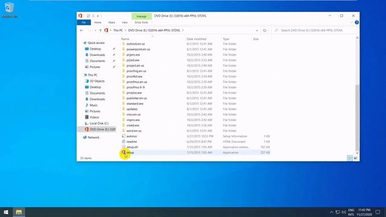Open the word.en-us folder
The image size is (386, 217).
tap(134, 131)
